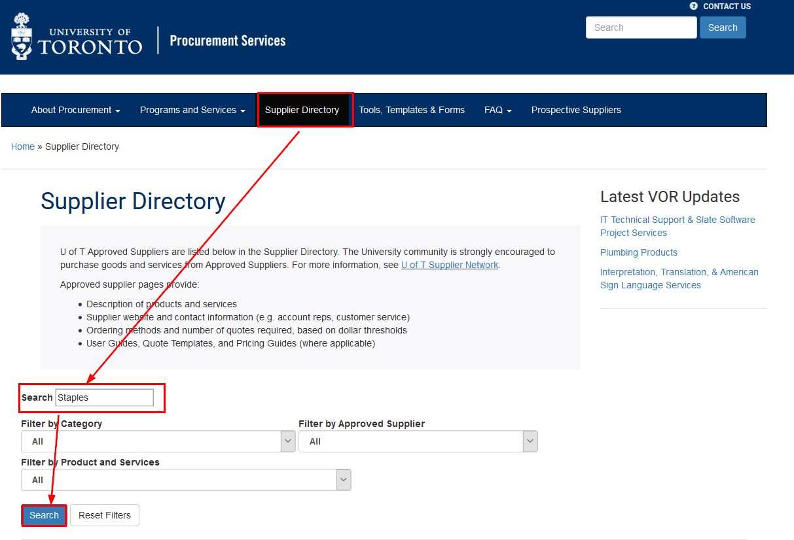
Task: Click the Contact Us question mark icon
Action: pyautogui.click(x=694, y=6)
